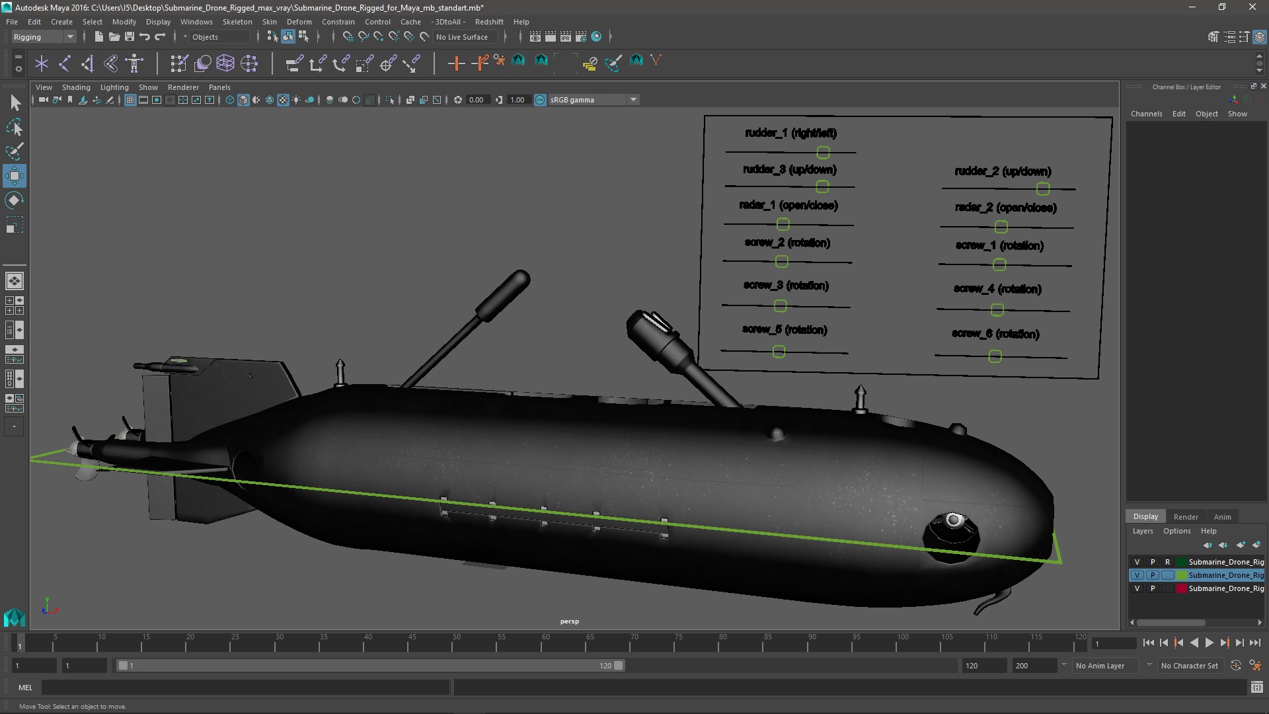Select the Create Joints tool on the shelf
1269x714 pixels.
click(65, 63)
